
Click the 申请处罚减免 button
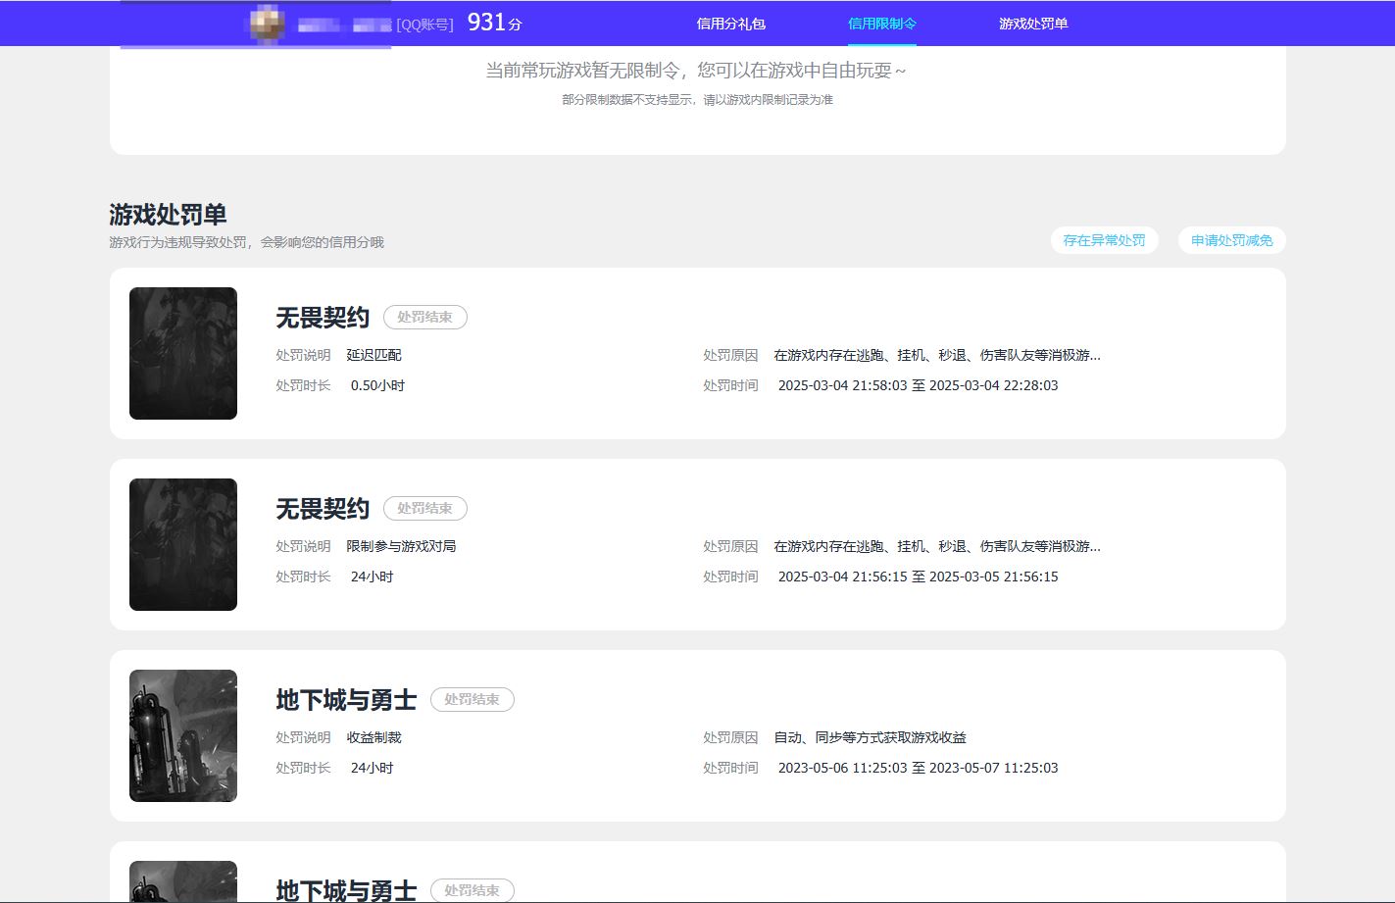click(x=1231, y=240)
